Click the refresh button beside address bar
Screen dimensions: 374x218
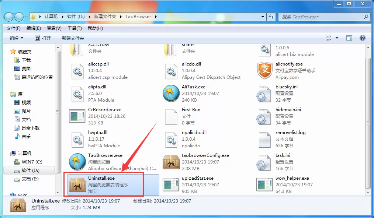[271, 17]
